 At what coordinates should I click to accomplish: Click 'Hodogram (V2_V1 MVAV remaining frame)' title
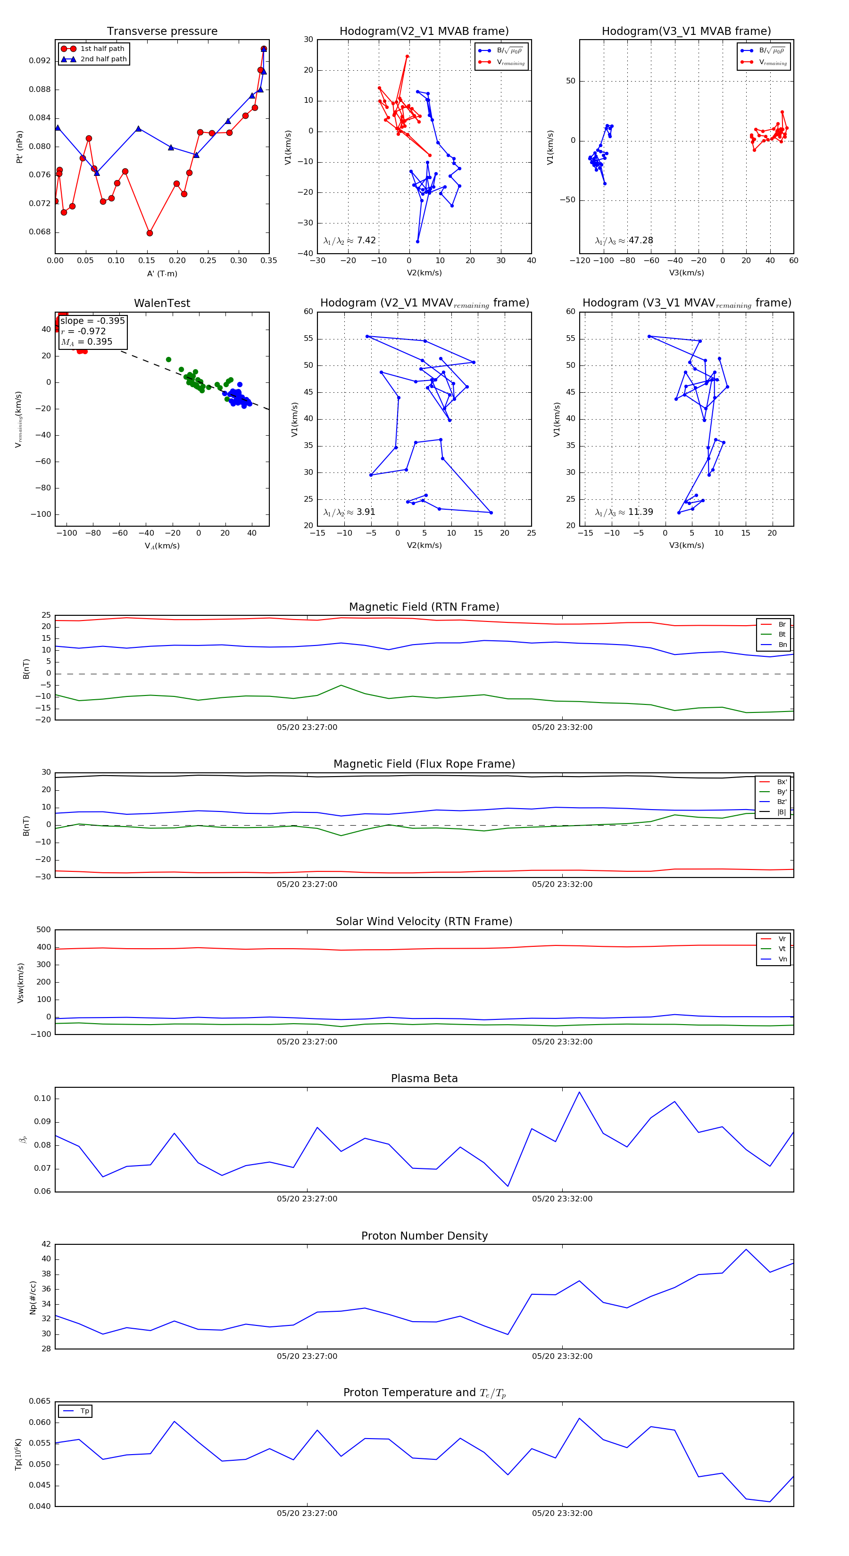tap(424, 303)
